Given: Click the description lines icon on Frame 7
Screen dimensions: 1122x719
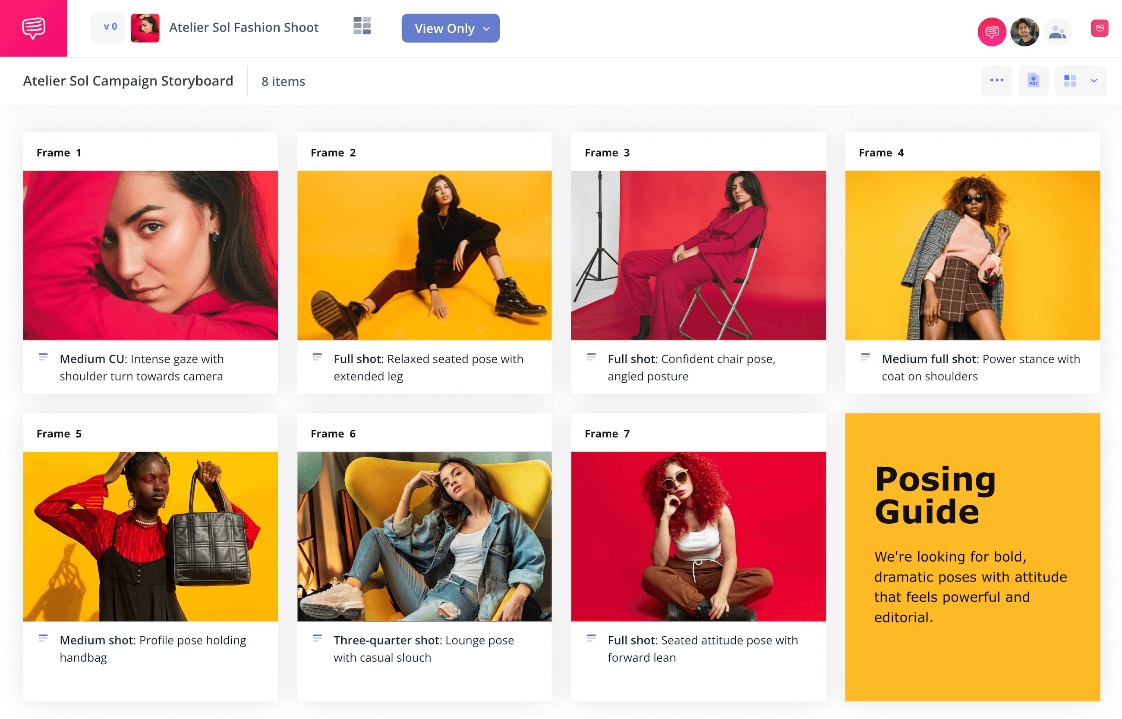Looking at the screenshot, I should [x=593, y=639].
